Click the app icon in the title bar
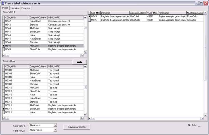The height and width of the screenshot is (135, 209). 3,3
